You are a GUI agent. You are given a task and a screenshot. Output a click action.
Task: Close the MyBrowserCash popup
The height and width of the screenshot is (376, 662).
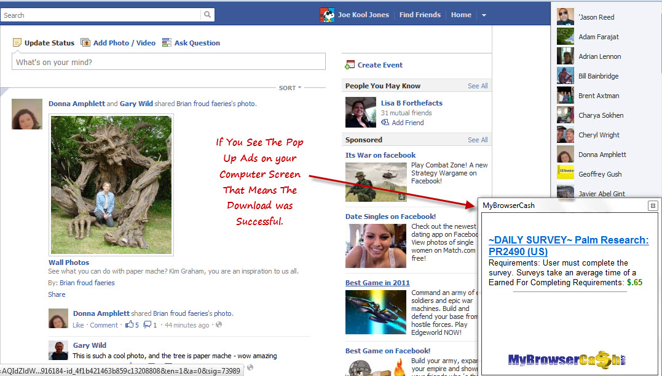pos(653,205)
